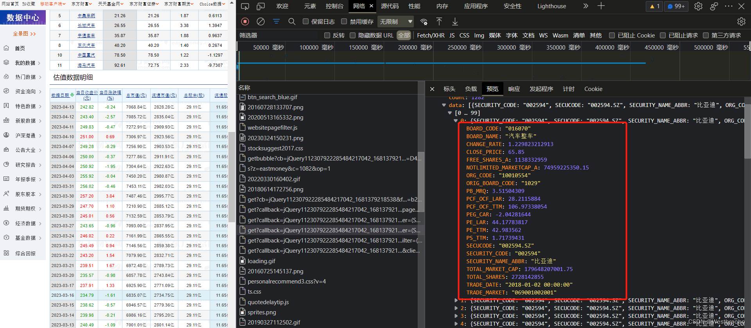Screen dimensions: 751x328
Task: Click the 我的数据 sidebar icon
Action: click(x=6, y=62)
